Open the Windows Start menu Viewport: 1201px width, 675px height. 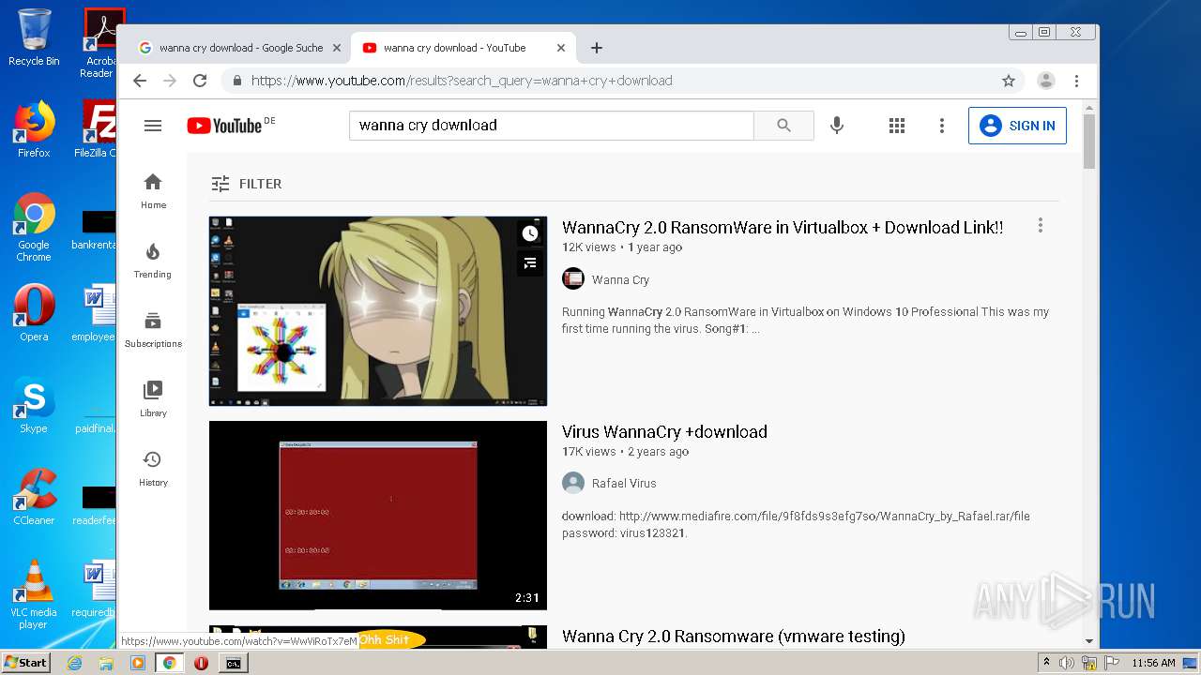point(25,663)
